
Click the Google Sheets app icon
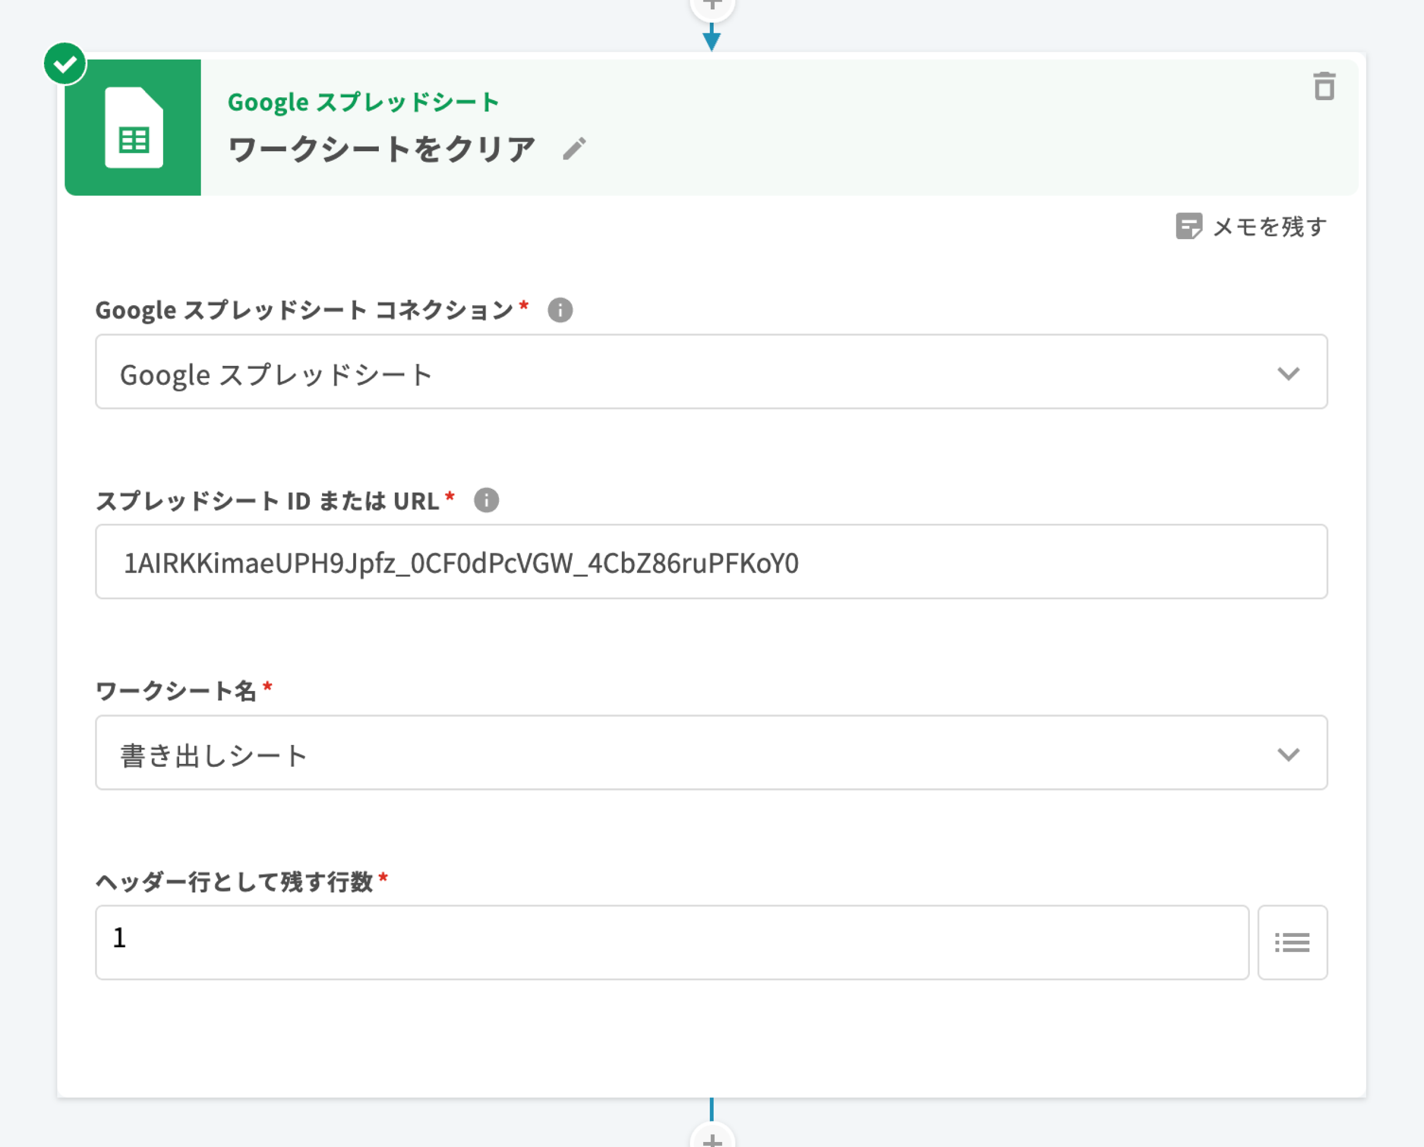133,127
